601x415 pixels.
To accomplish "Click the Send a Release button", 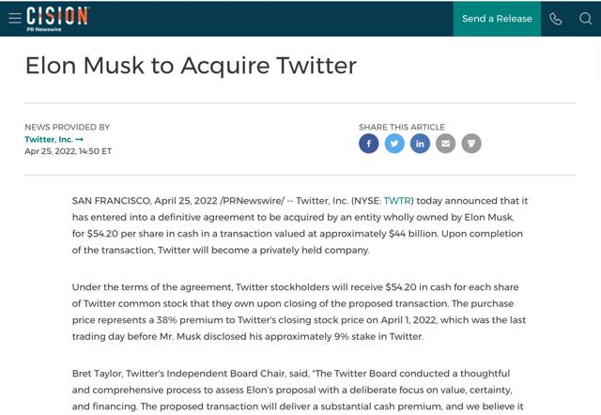I will coord(497,19).
